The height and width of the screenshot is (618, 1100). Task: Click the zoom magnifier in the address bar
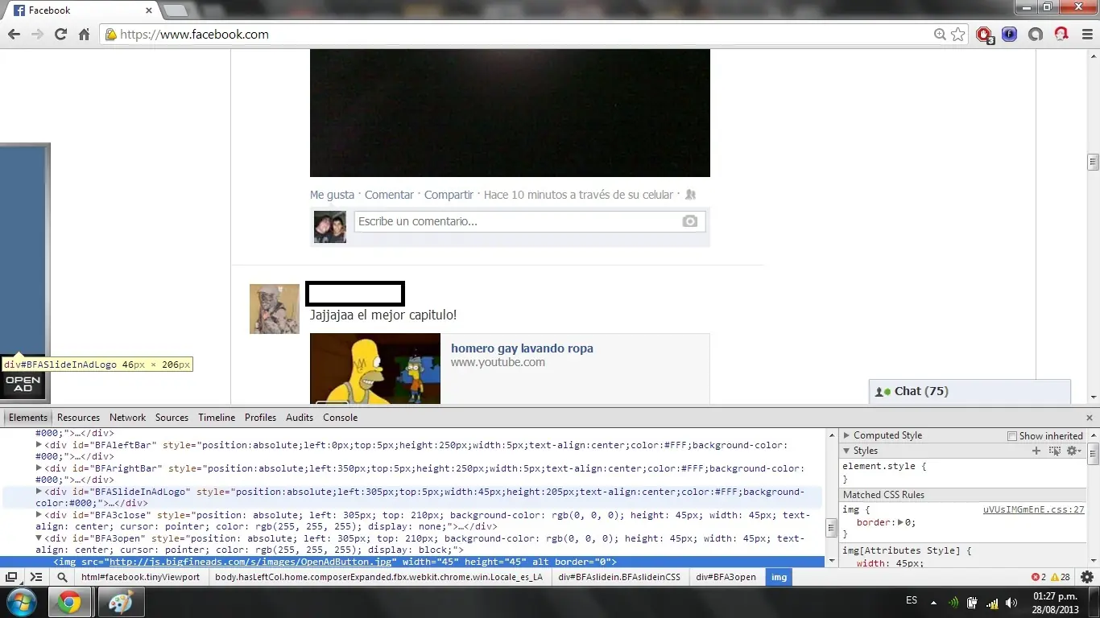pos(940,35)
